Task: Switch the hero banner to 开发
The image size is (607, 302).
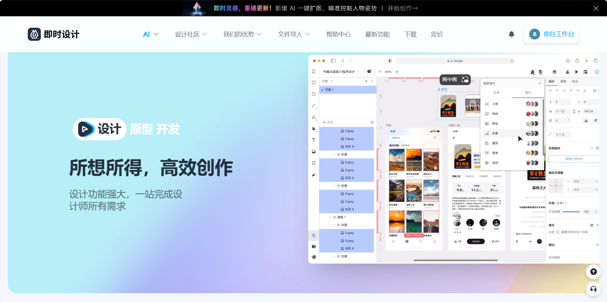Action: [168, 129]
